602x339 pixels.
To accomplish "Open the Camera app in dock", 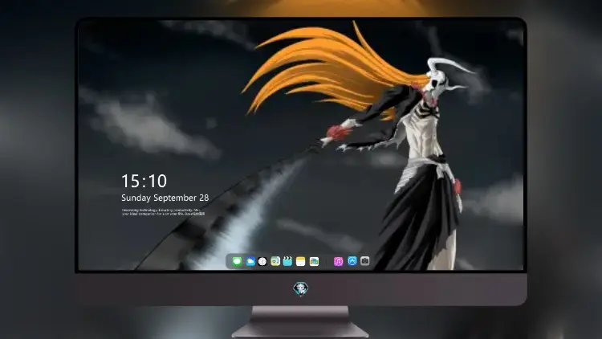I will point(364,261).
